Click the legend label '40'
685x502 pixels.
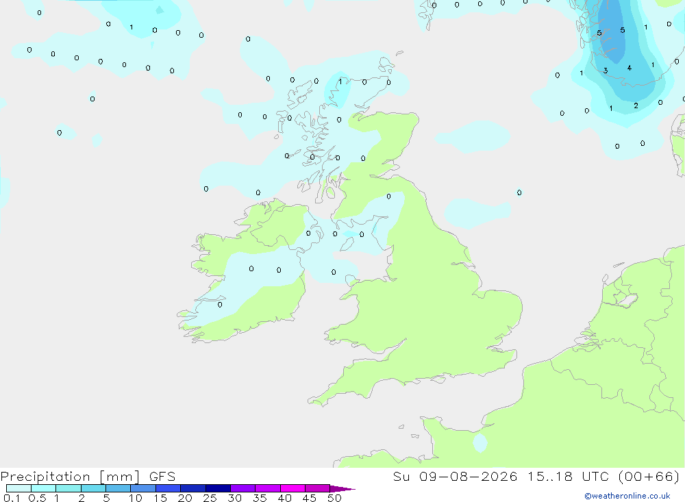(x=284, y=498)
